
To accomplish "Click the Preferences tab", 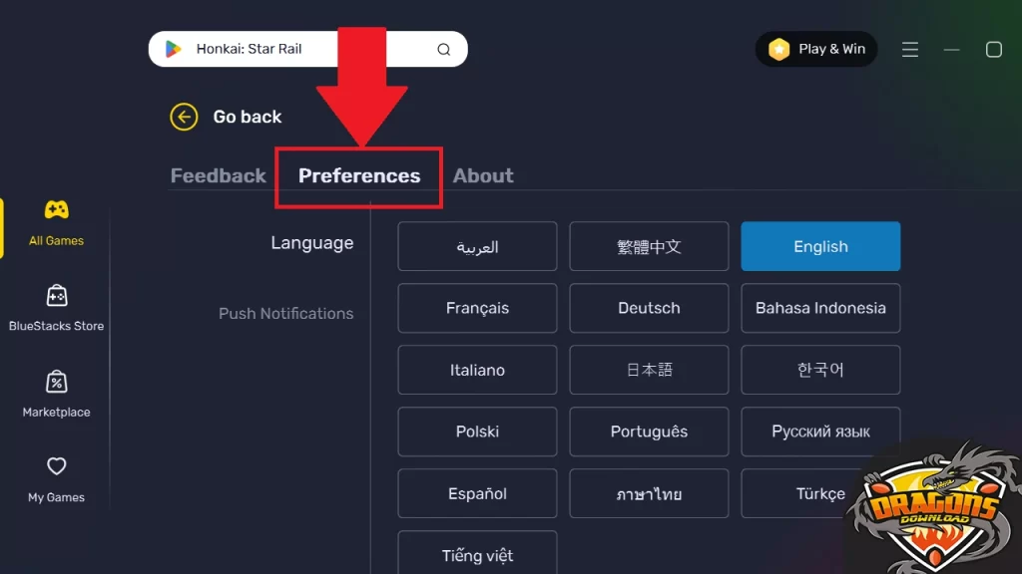I will [358, 175].
